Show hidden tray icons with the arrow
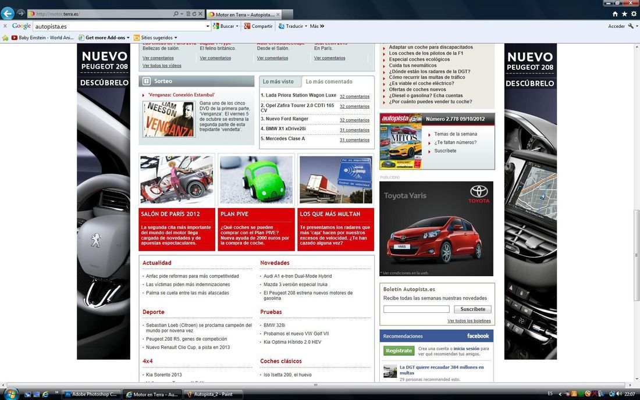The width and height of the screenshot is (640, 400). click(x=560, y=394)
